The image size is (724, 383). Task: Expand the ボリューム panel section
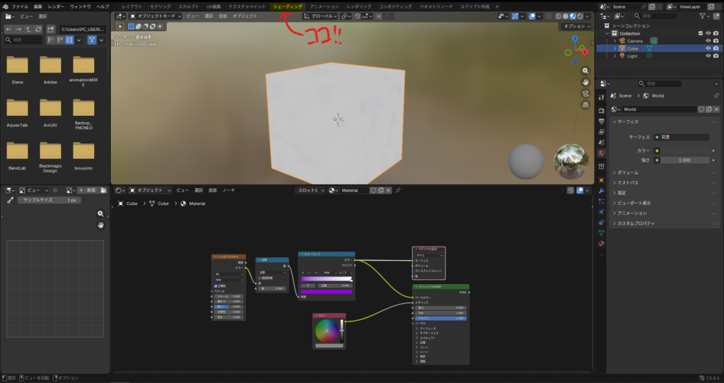click(628, 172)
